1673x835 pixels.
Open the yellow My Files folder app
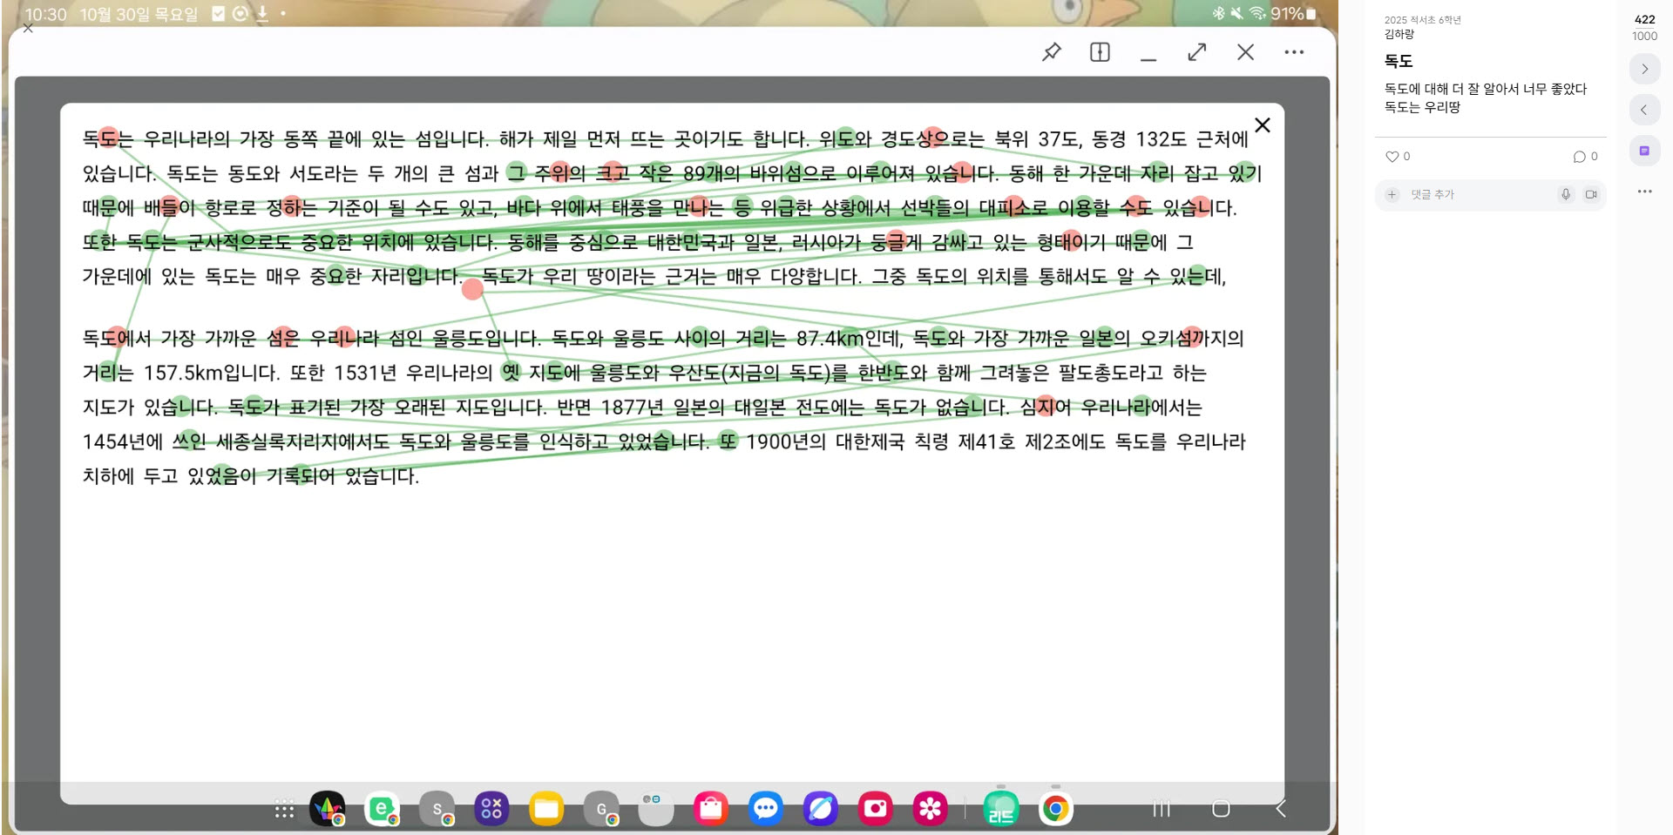point(546,810)
